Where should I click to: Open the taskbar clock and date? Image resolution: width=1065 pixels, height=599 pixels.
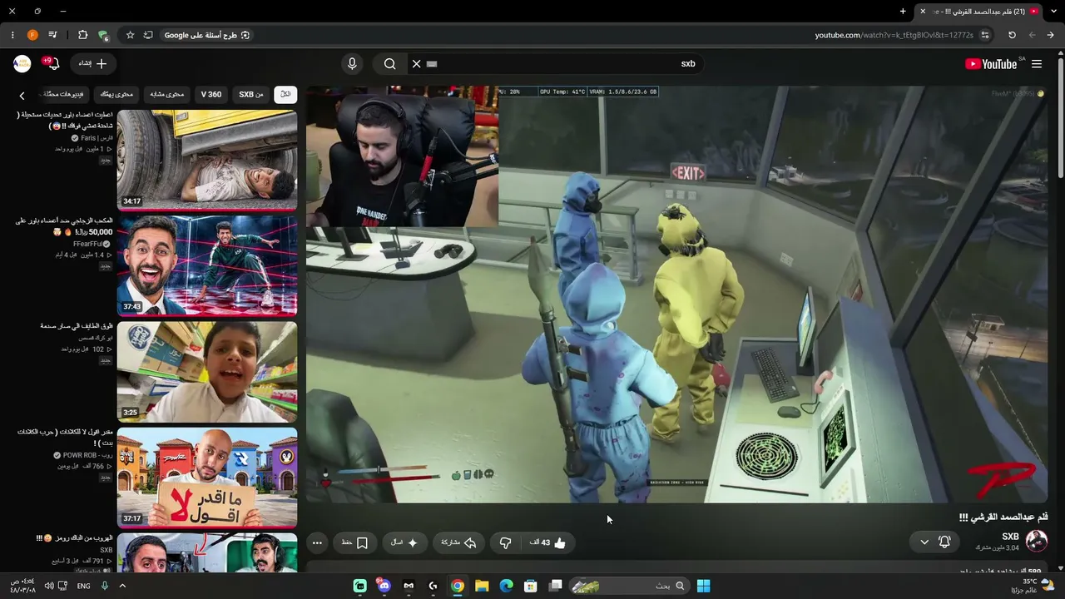[22, 586]
